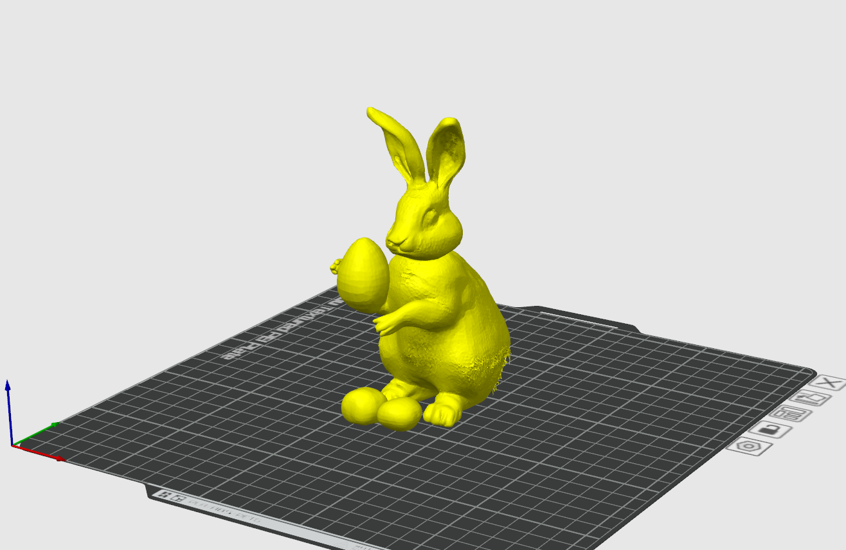Open plate settings hexagon icon

[x=750, y=445]
